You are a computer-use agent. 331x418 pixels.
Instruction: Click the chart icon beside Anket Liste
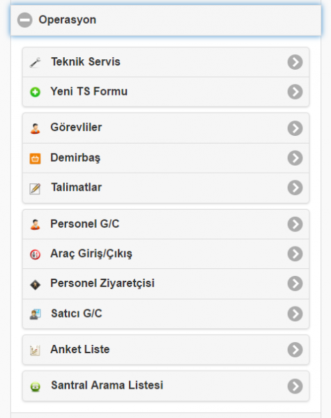pos(35,350)
